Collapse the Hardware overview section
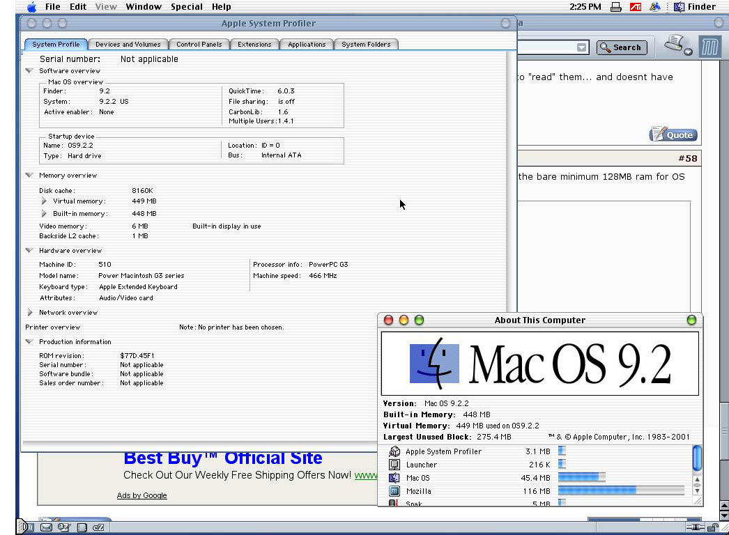This screenshot has height=535, width=729. coord(29,251)
